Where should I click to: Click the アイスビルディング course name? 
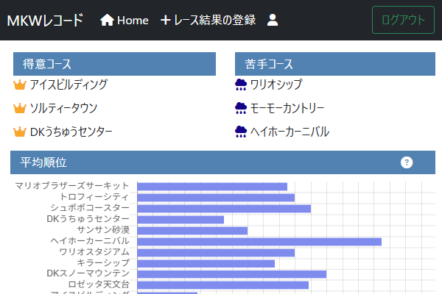(x=69, y=85)
